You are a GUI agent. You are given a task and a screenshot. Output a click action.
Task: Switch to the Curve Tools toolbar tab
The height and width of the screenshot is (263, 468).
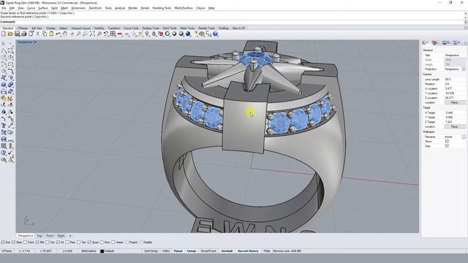[x=131, y=28]
